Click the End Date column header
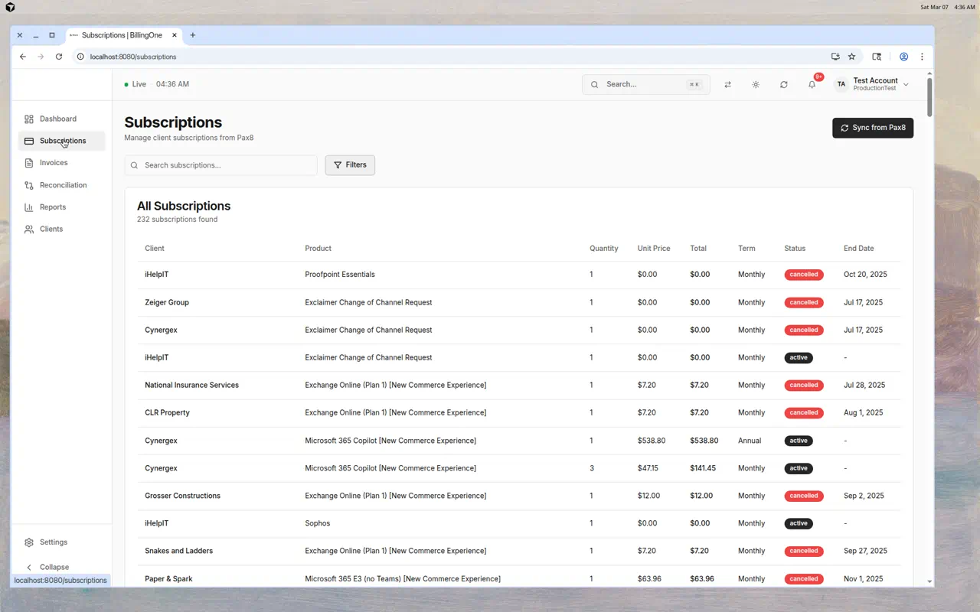Screen dimensions: 980x612 click(x=858, y=249)
